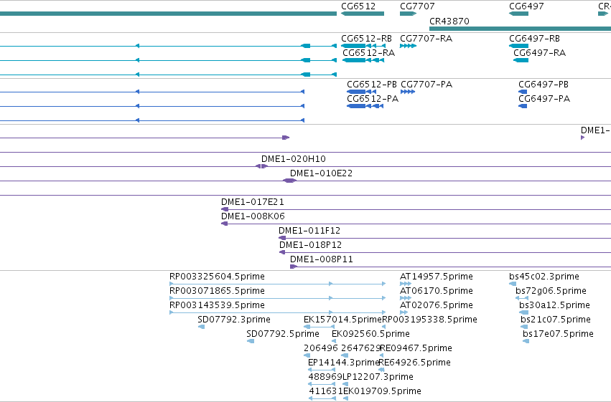Select the DME1-010E22 clone label
The height and width of the screenshot is (402, 611).
(321, 173)
